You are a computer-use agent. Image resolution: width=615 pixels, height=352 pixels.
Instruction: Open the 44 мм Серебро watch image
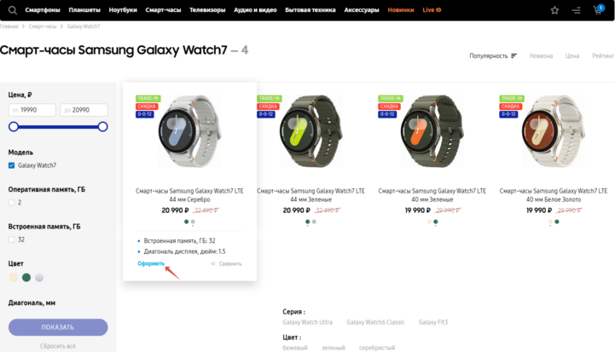190,131
